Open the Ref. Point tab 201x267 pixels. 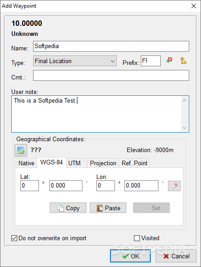(134, 163)
